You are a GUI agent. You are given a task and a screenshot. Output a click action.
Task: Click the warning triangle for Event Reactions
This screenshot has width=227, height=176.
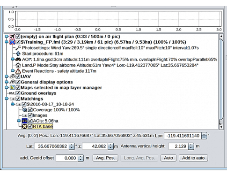(18, 71)
